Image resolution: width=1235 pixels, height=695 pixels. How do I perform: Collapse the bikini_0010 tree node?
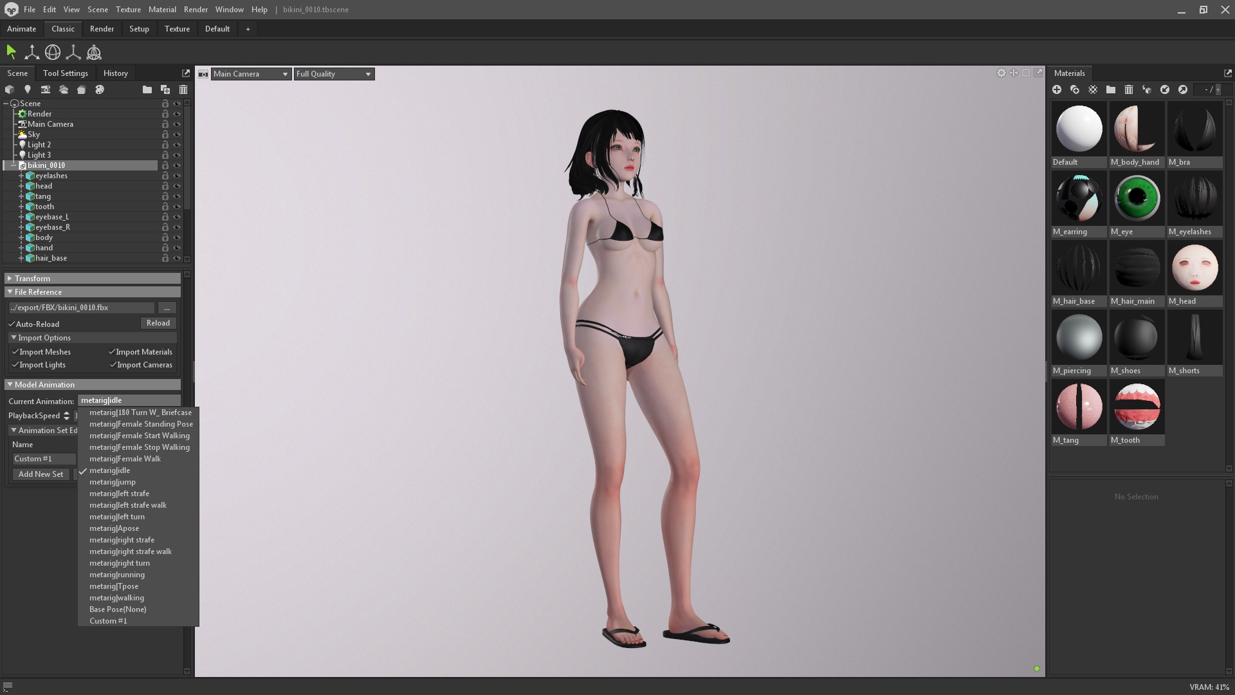pyautogui.click(x=14, y=165)
